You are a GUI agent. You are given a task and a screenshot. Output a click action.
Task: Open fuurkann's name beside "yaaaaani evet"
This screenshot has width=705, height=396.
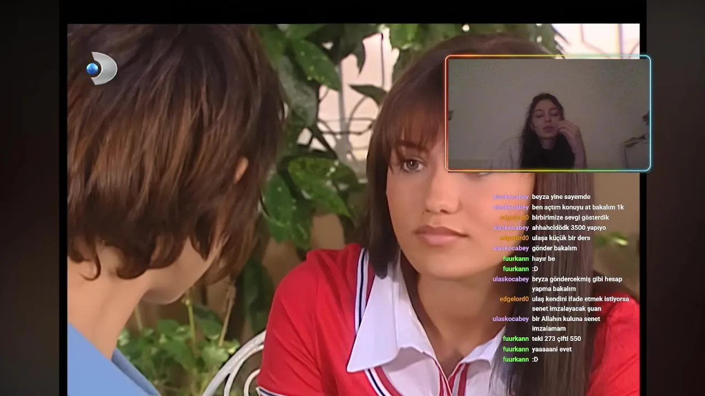click(516, 349)
